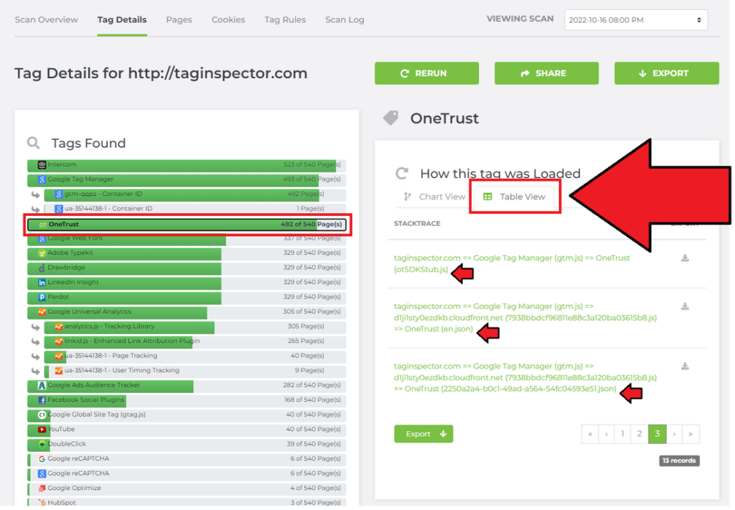This screenshot has width=735, height=510.
Task: Go to pagination page 1
Action: coord(622,434)
